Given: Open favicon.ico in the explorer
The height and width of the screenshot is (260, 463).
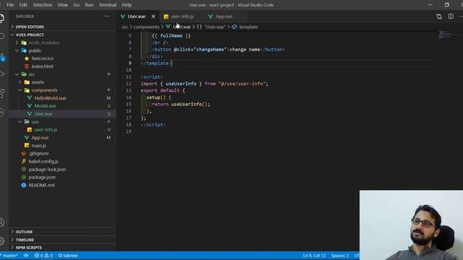Looking at the screenshot, I should tap(42, 58).
